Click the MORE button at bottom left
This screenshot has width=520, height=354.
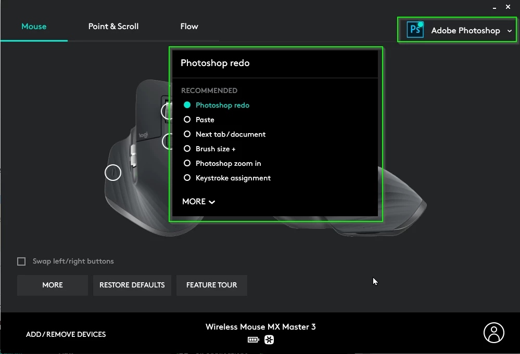click(53, 285)
